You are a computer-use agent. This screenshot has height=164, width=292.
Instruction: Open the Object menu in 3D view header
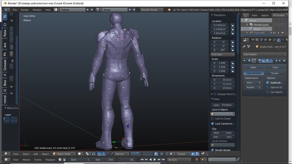click(x=45, y=154)
